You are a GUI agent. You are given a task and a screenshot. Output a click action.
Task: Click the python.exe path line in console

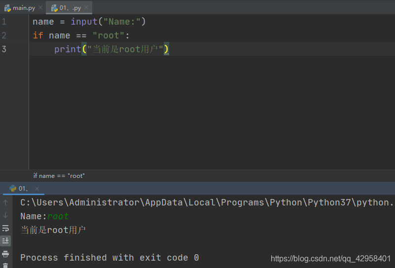[x=207, y=202]
